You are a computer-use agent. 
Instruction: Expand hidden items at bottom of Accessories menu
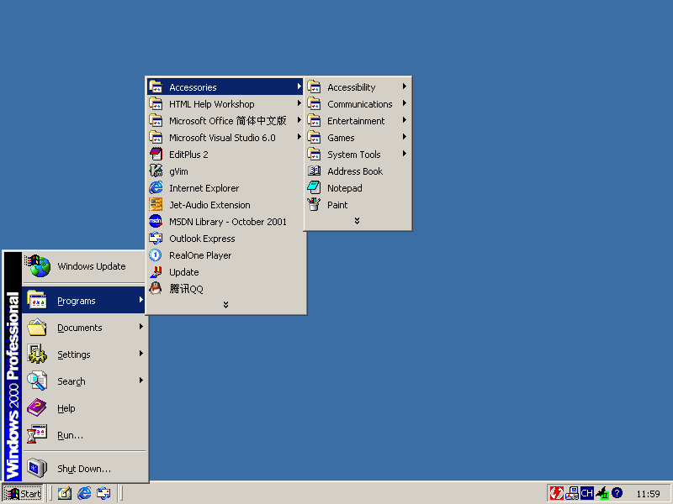357,221
